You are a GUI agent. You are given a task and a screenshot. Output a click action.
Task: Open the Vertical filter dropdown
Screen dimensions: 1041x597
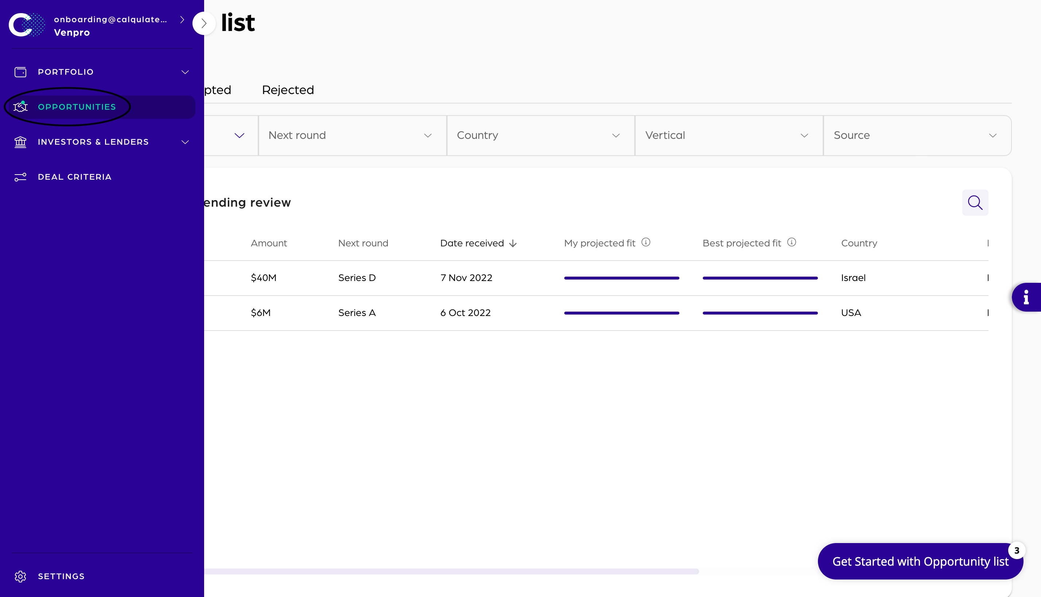(728, 135)
